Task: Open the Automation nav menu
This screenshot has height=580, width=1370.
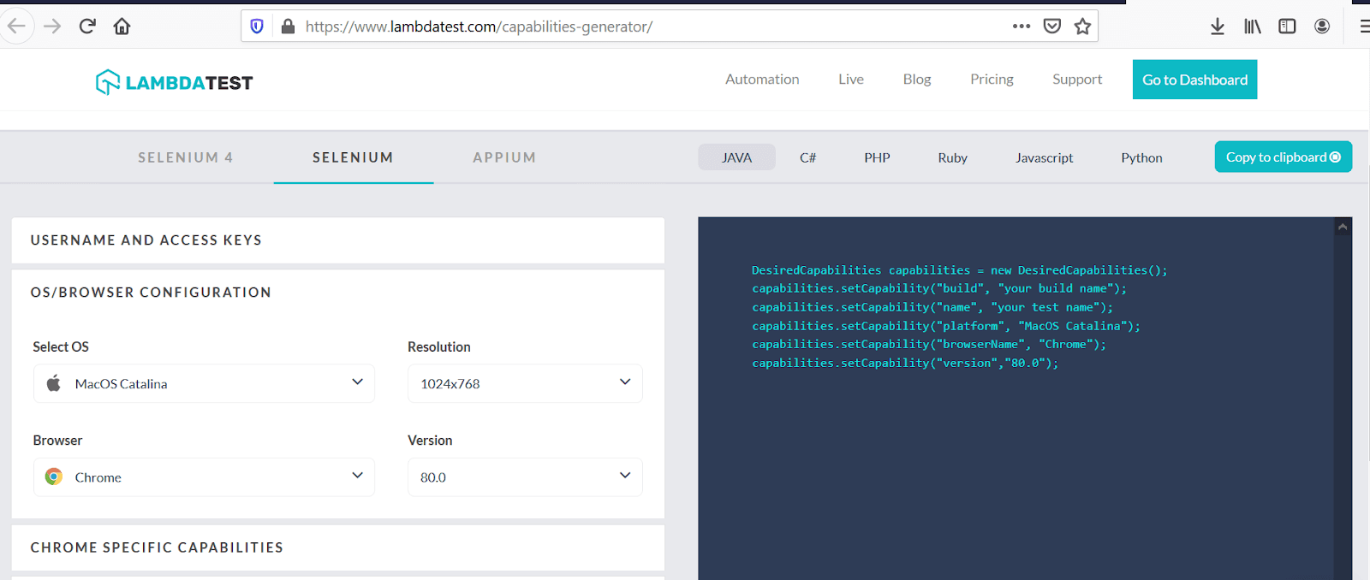Action: (x=762, y=79)
